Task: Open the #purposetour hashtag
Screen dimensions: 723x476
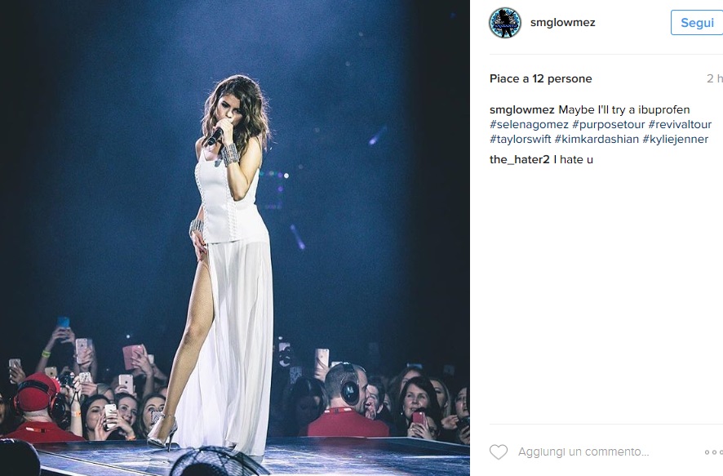Action: pyautogui.click(x=608, y=125)
